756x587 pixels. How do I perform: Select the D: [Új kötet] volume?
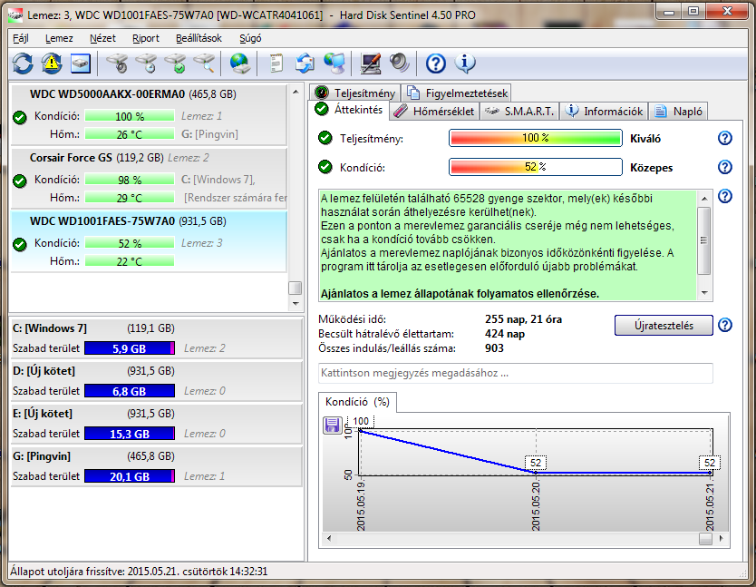[156, 381]
